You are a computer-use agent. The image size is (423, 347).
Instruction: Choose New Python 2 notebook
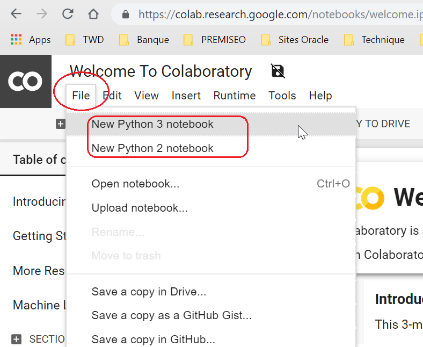pyautogui.click(x=152, y=148)
